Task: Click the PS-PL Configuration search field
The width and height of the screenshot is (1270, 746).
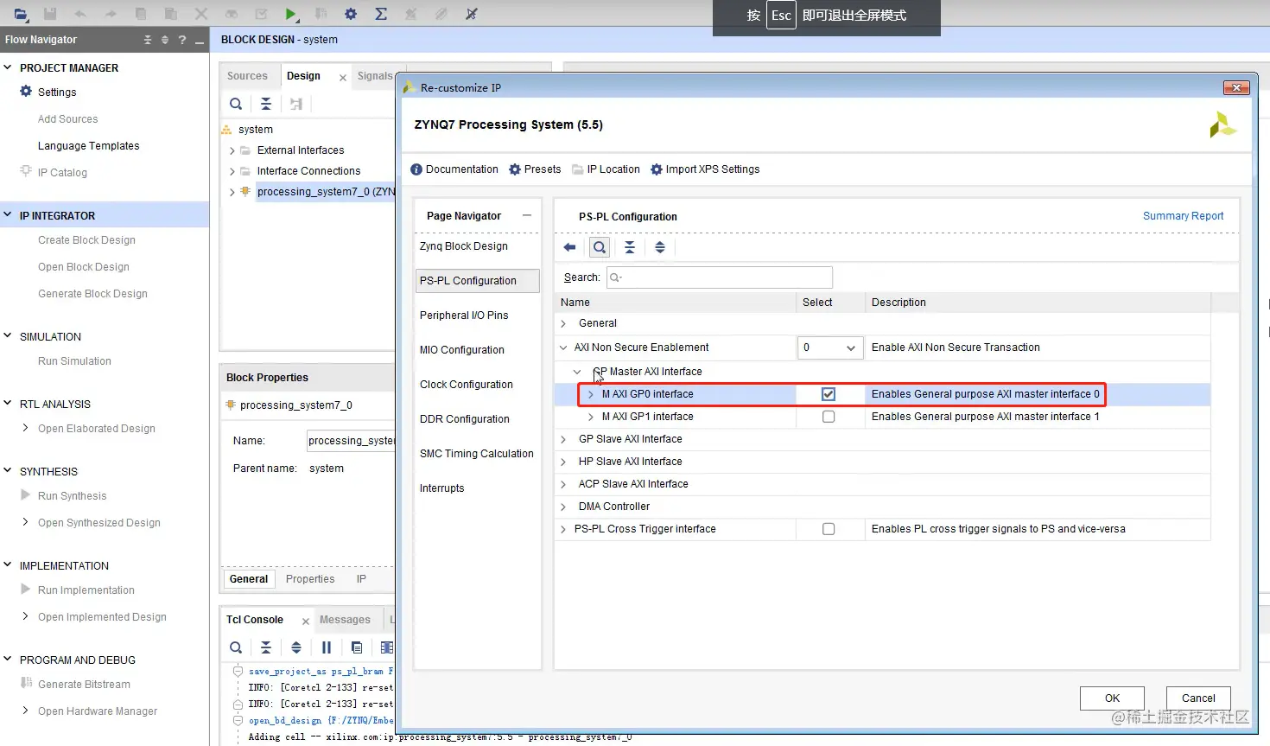Action: tap(720, 277)
